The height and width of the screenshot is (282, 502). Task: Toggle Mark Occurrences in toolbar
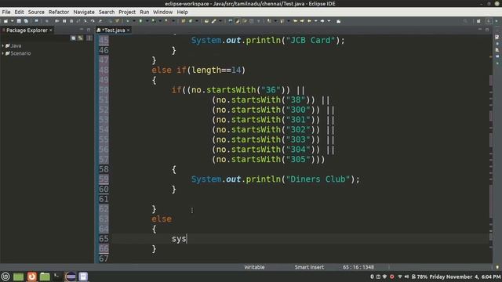coord(237,21)
